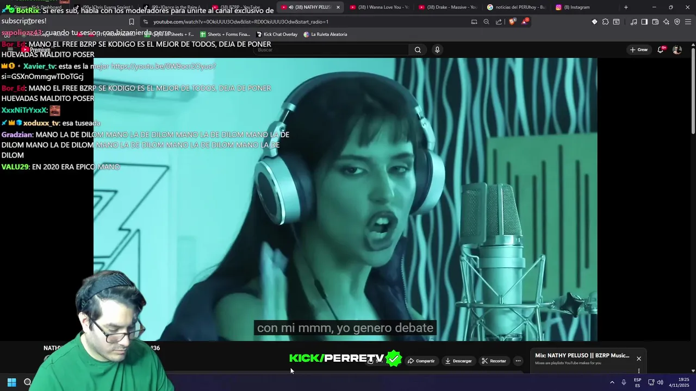Open a new browser tab
696x391 pixels.
pyautogui.click(x=626, y=7)
